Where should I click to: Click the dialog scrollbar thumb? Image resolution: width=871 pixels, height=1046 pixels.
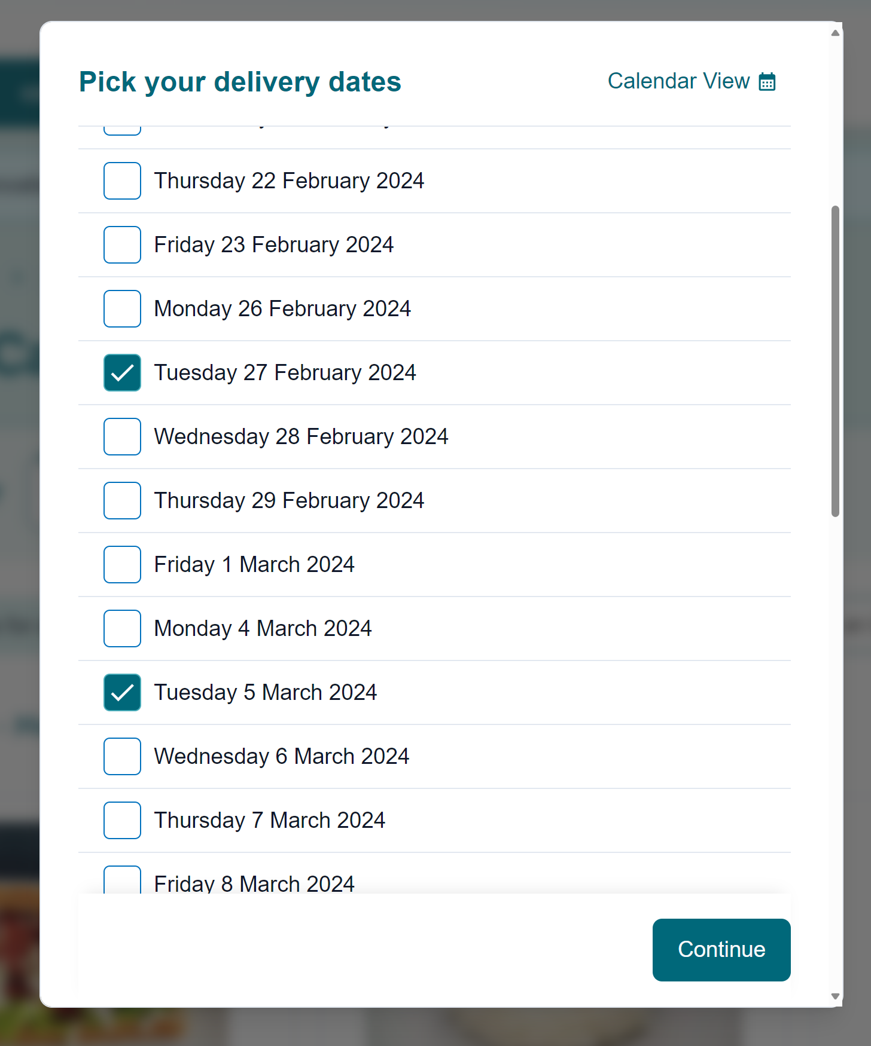835,361
